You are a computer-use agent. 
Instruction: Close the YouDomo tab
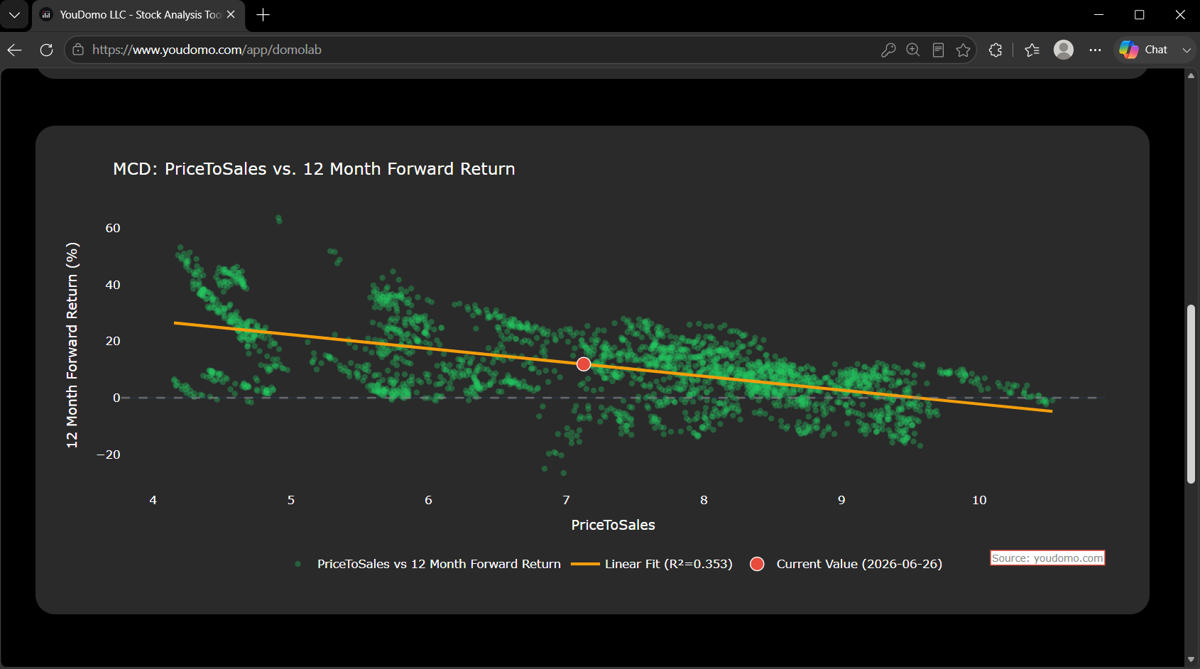tap(231, 14)
